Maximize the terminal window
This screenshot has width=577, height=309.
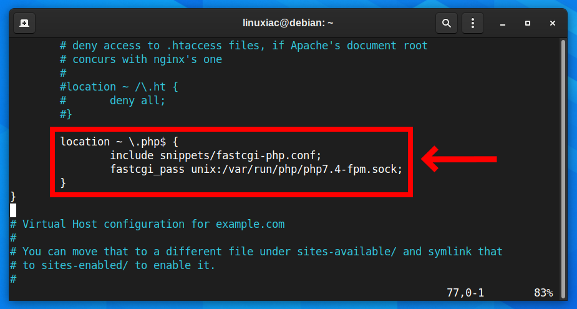[x=528, y=23]
